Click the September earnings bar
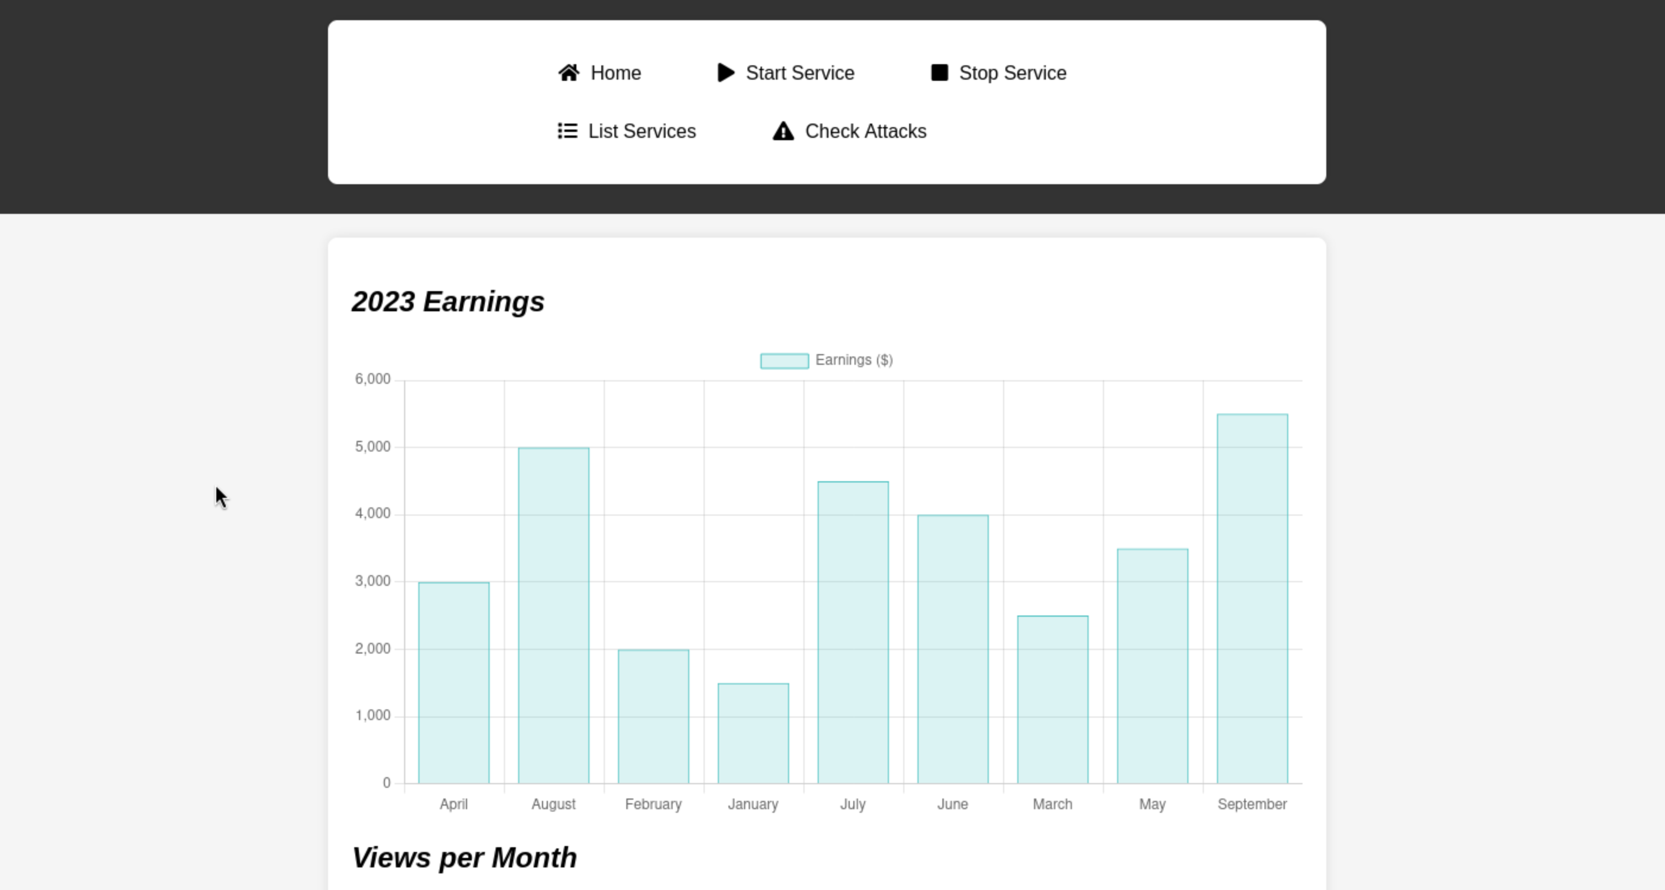1665x890 pixels. tap(1252, 598)
